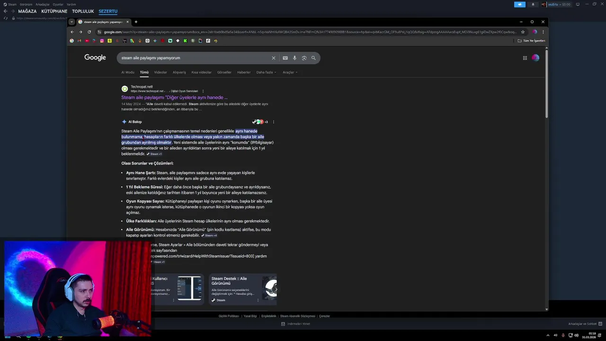Select the Tümü results tab

(144, 72)
